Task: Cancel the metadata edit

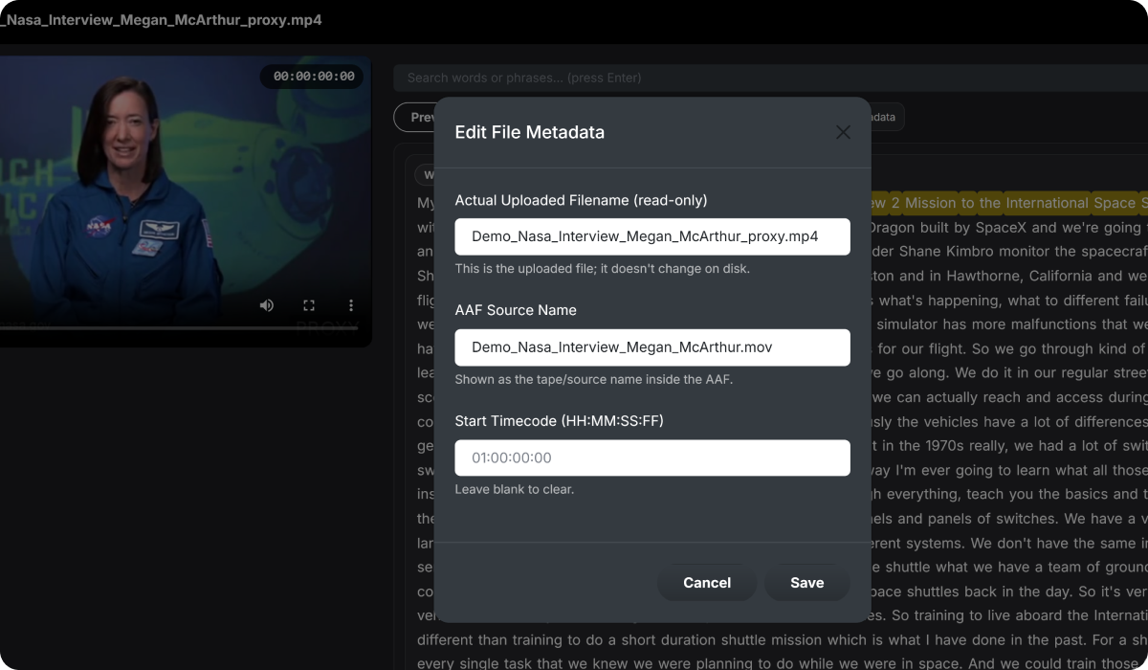Action: tap(707, 583)
